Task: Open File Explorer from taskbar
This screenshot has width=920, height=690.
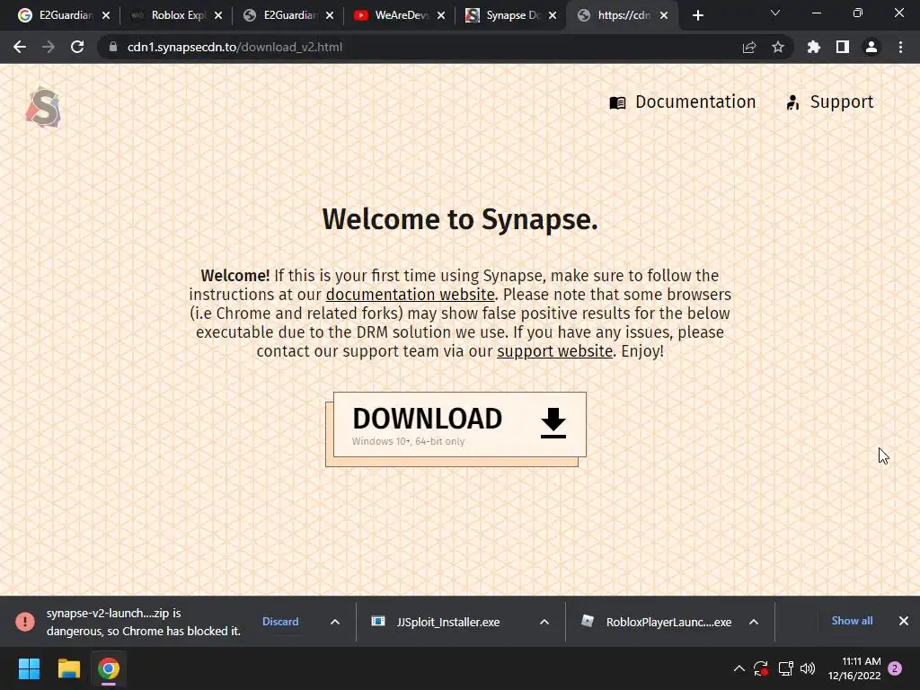Action: pos(68,668)
